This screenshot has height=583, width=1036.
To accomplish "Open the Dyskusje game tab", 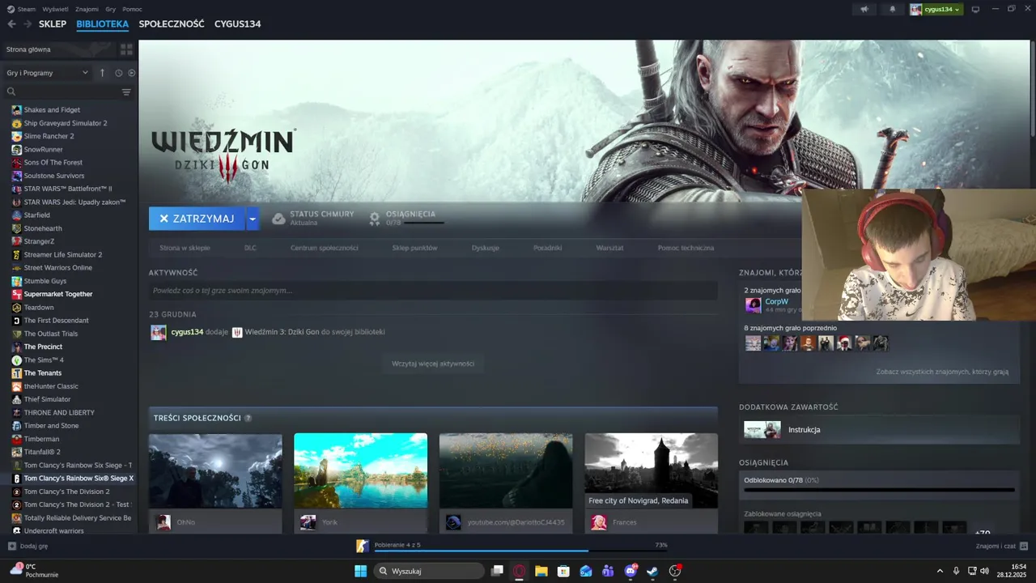I will 486,248.
